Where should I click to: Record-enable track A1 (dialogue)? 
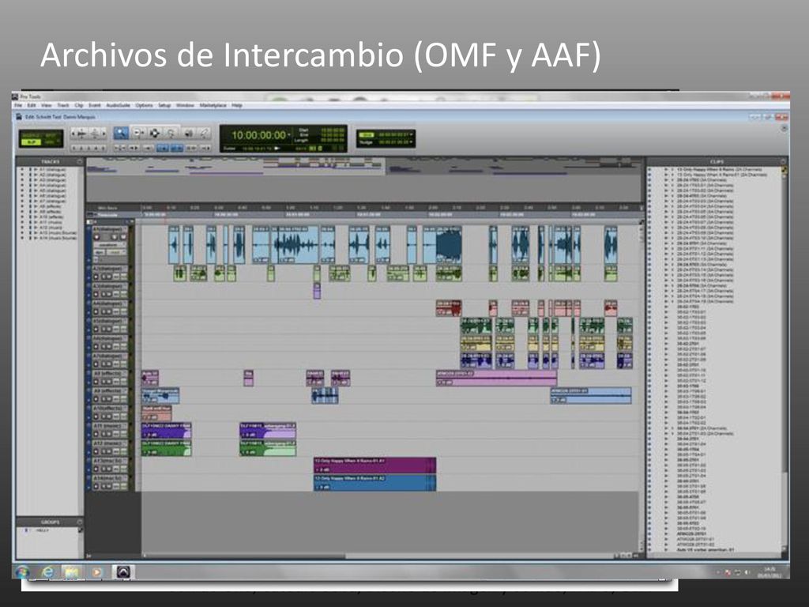tap(96, 237)
